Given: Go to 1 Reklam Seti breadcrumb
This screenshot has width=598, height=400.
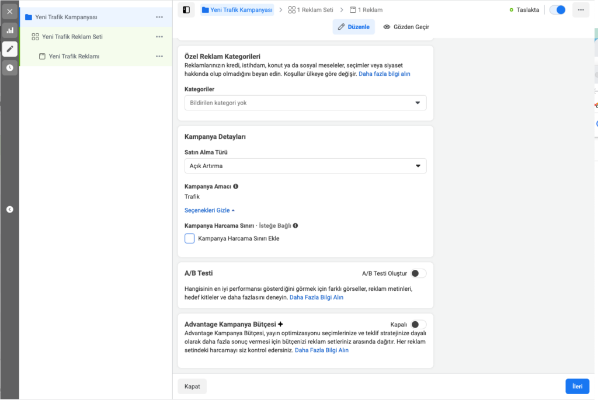Looking at the screenshot, I should 311,10.
